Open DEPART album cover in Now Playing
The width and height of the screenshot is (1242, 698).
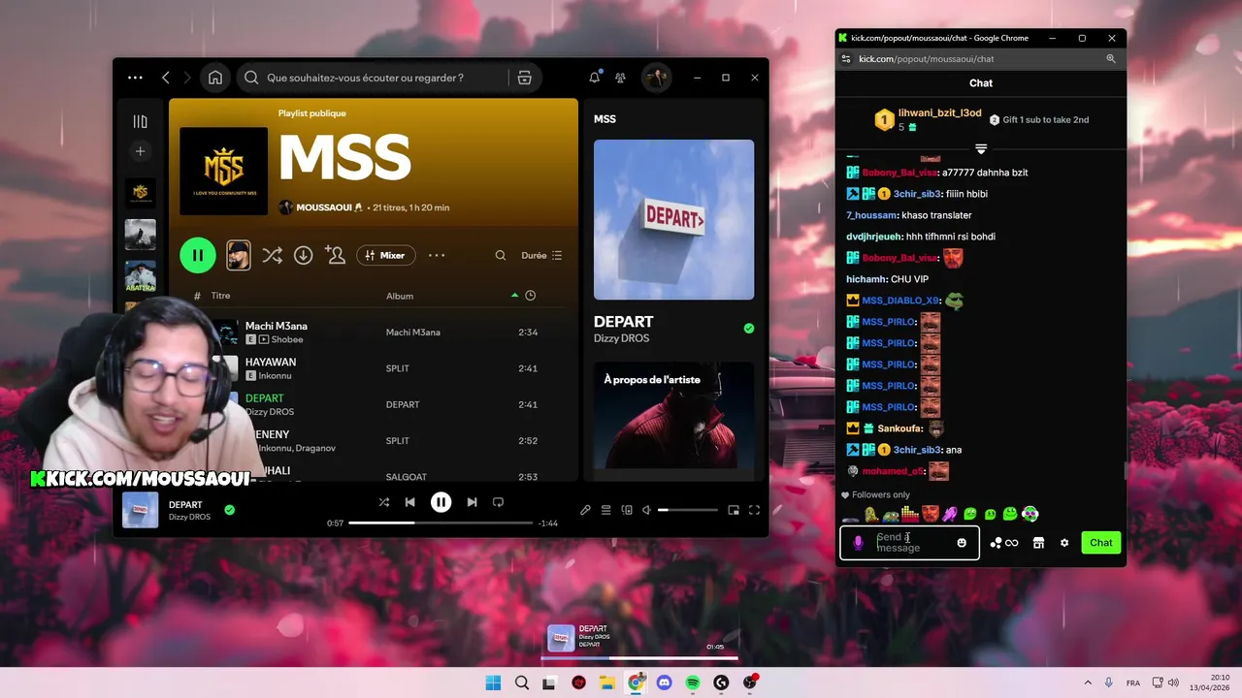coord(673,220)
